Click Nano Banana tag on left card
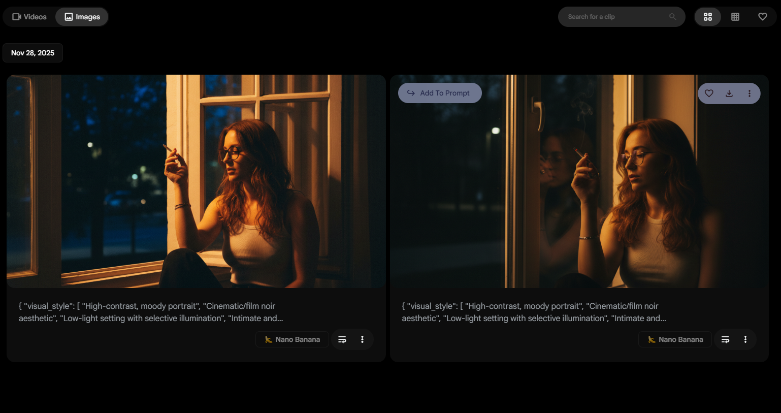Screen dimensions: 781x413 (x=292, y=339)
